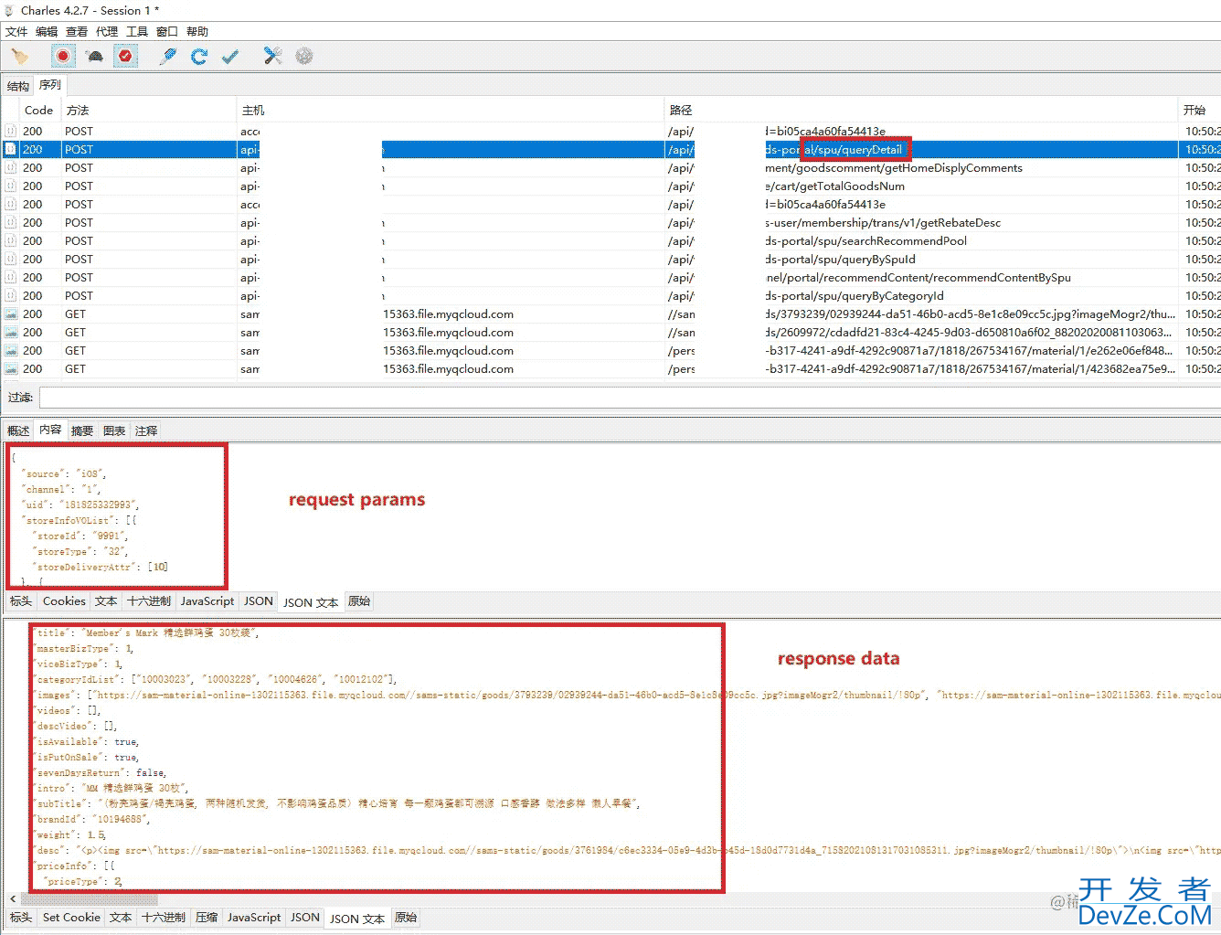Toggle the turtle throttling icon
This screenshot has height=935, width=1221.
click(94, 57)
